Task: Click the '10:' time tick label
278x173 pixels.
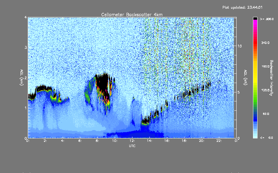Action: tap(115, 141)
